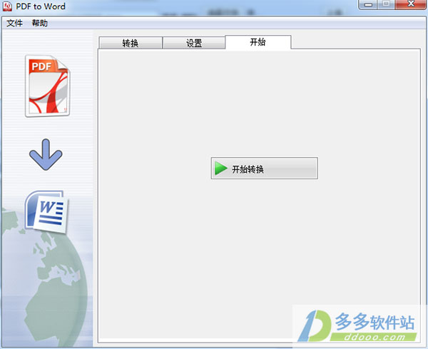Switch to the 转换 tab
The width and height of the screenshot is (428, 349).
pos(131,43)
